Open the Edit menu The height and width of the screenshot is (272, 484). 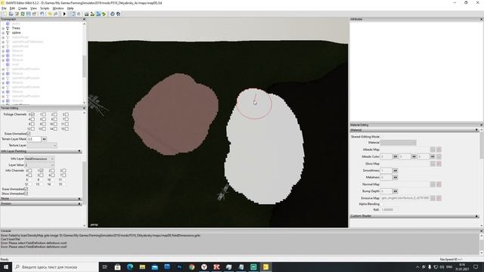[12, 8]
